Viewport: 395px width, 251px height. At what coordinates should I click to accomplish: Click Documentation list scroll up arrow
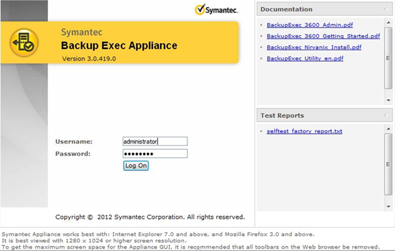coord(388,23)
